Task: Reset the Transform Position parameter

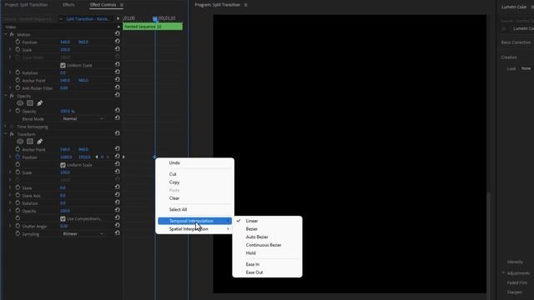Action: [117, 157]
